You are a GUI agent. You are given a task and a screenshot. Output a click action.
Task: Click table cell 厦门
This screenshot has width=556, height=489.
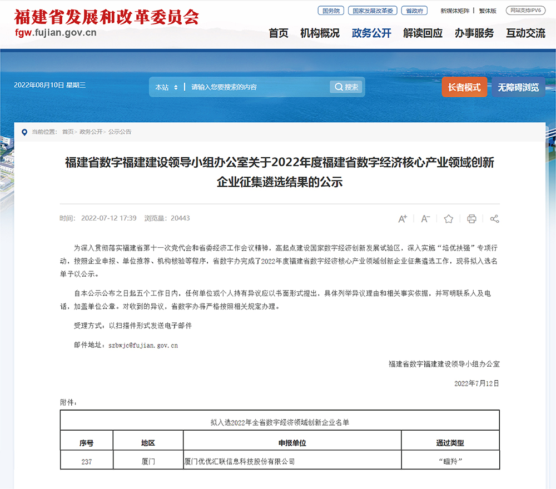[148, 461]
